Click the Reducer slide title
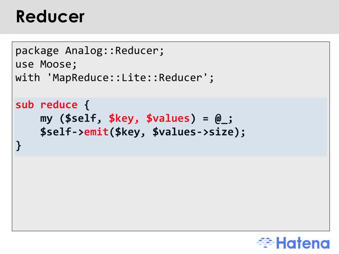 point(50,17)
